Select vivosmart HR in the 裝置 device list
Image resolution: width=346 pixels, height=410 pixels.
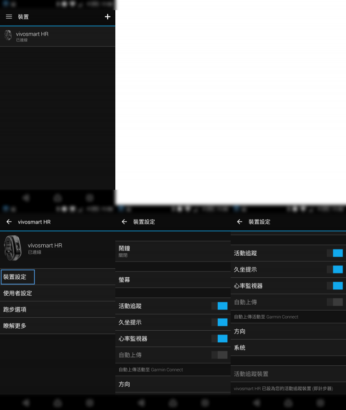[58, 37]
